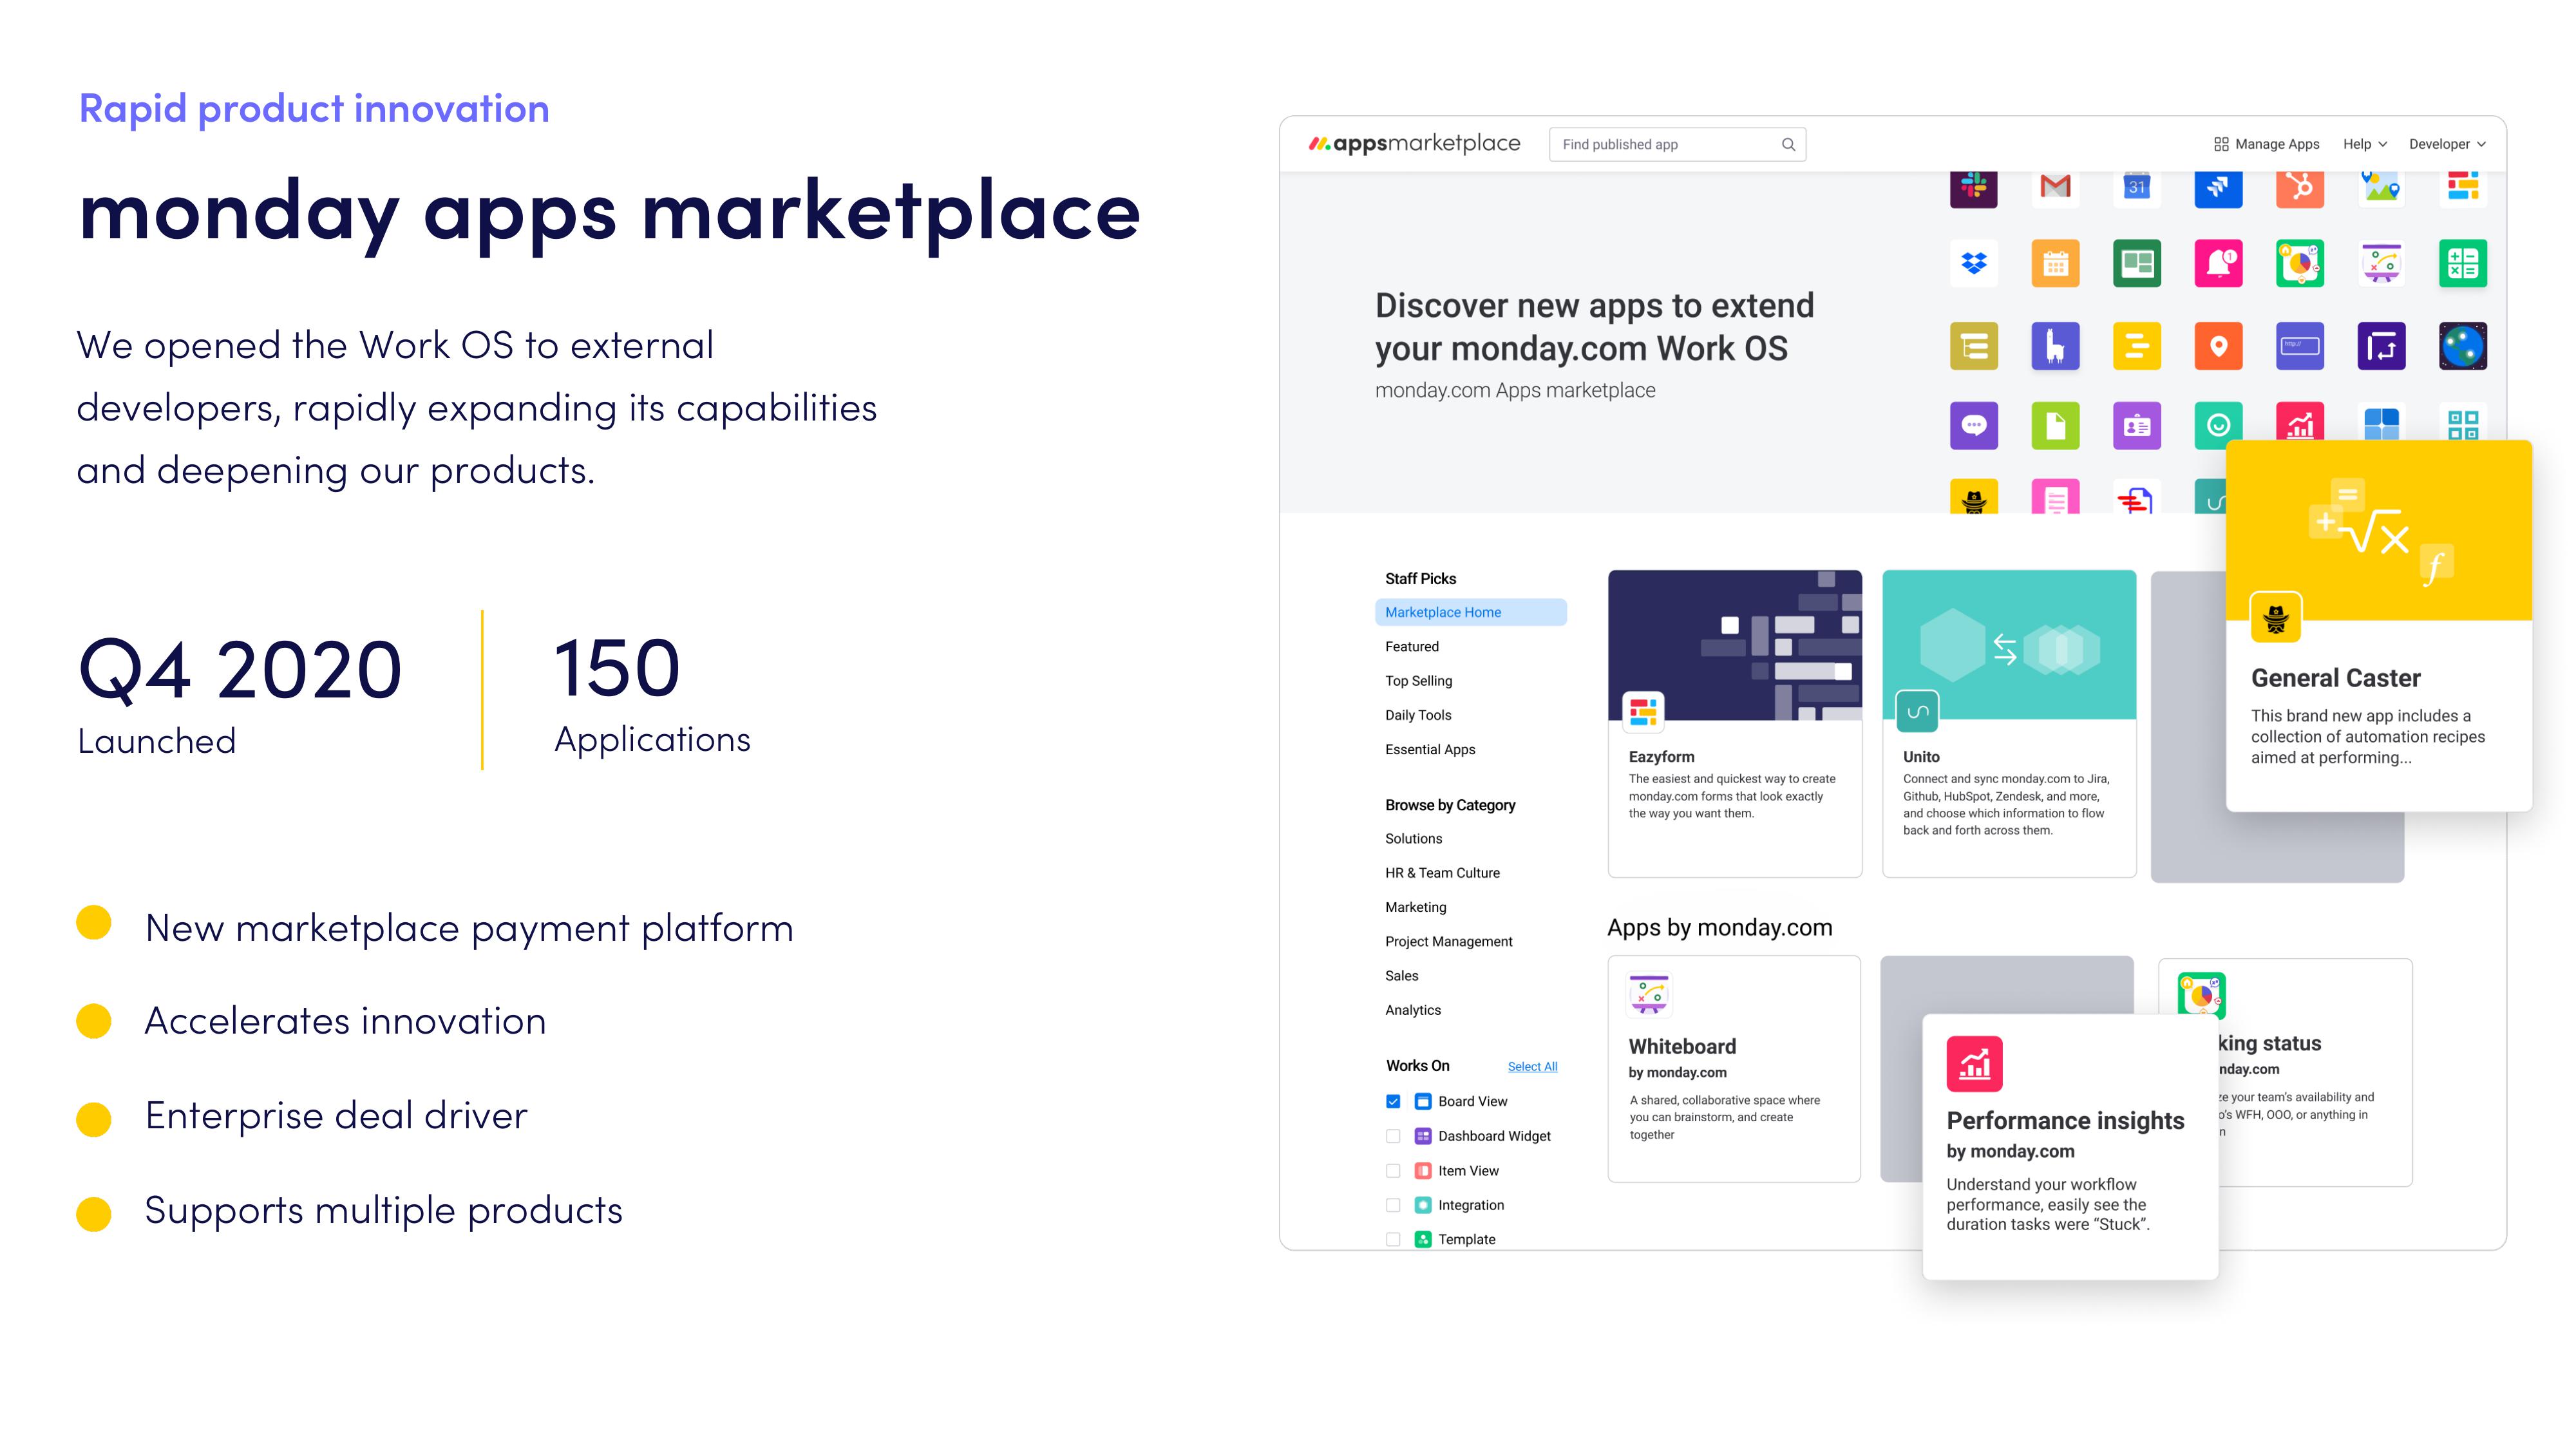Image resolution: width=2576 pixels, height=1449 pixels.
Task: Click the Analytics category item
Action: coord(1410,1010)
